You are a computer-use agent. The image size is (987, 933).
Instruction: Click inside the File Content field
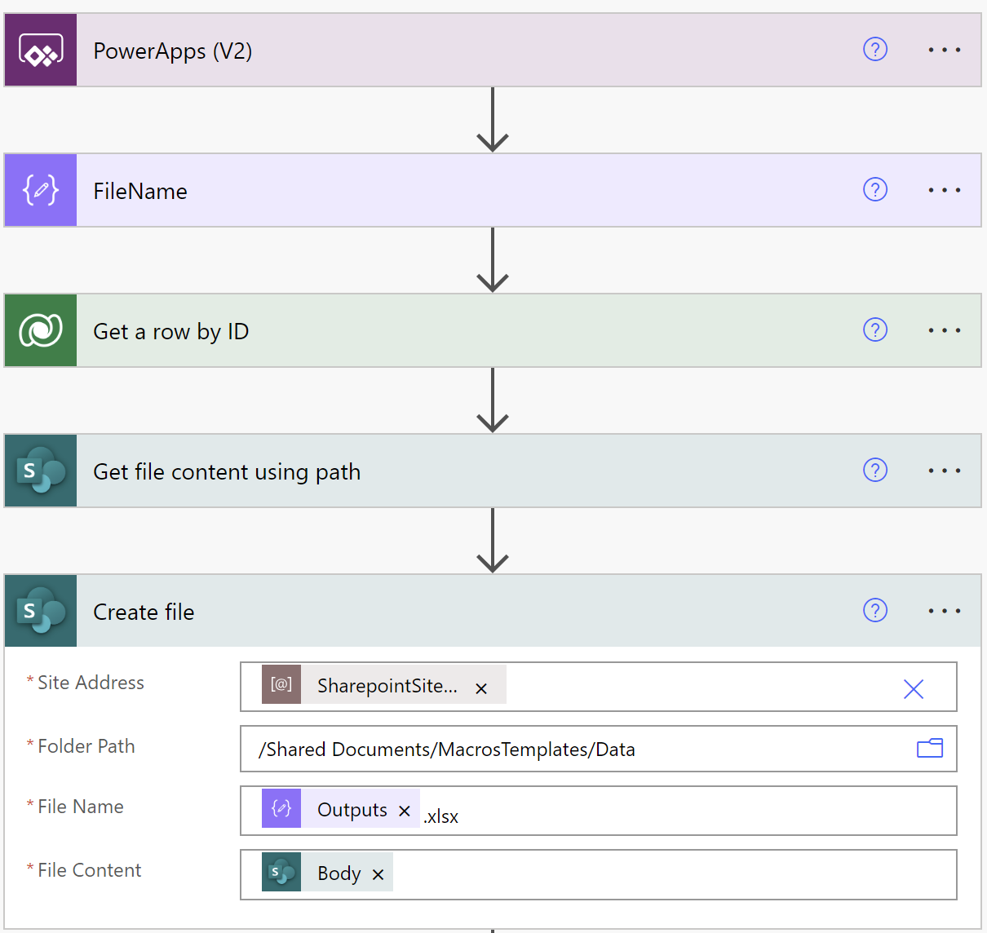click(x=669, y=874)
